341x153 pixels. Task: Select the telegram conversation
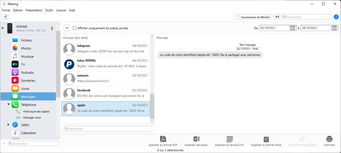click(106, 49)
